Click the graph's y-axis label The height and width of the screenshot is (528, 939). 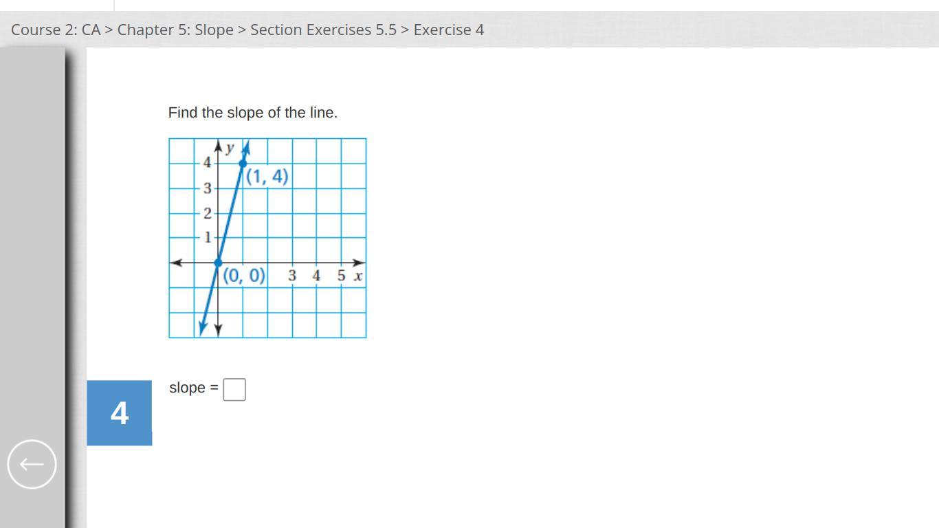tap(230, 148)
